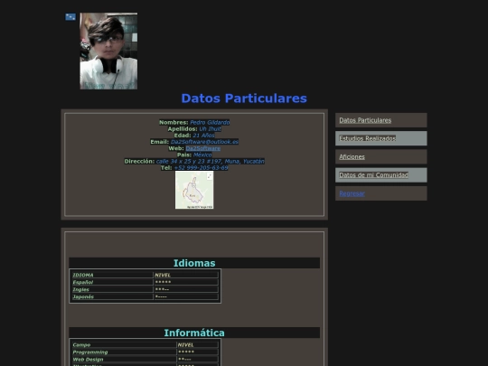Click the Datos Particulares heading
The image size is (488, 366).
pos(244,99)
